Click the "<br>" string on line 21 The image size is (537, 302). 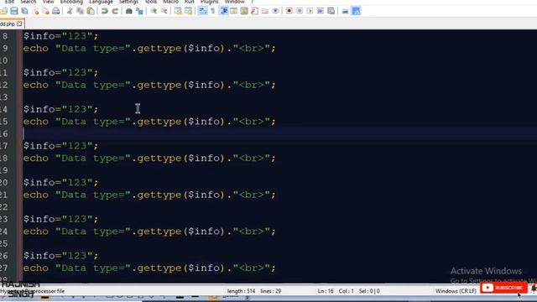point(252,195)
